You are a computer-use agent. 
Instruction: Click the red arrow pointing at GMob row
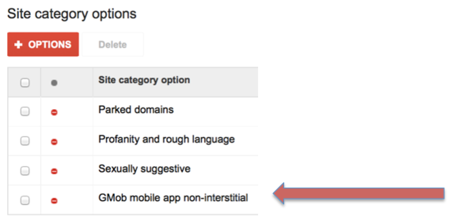(x=359, y=194)
